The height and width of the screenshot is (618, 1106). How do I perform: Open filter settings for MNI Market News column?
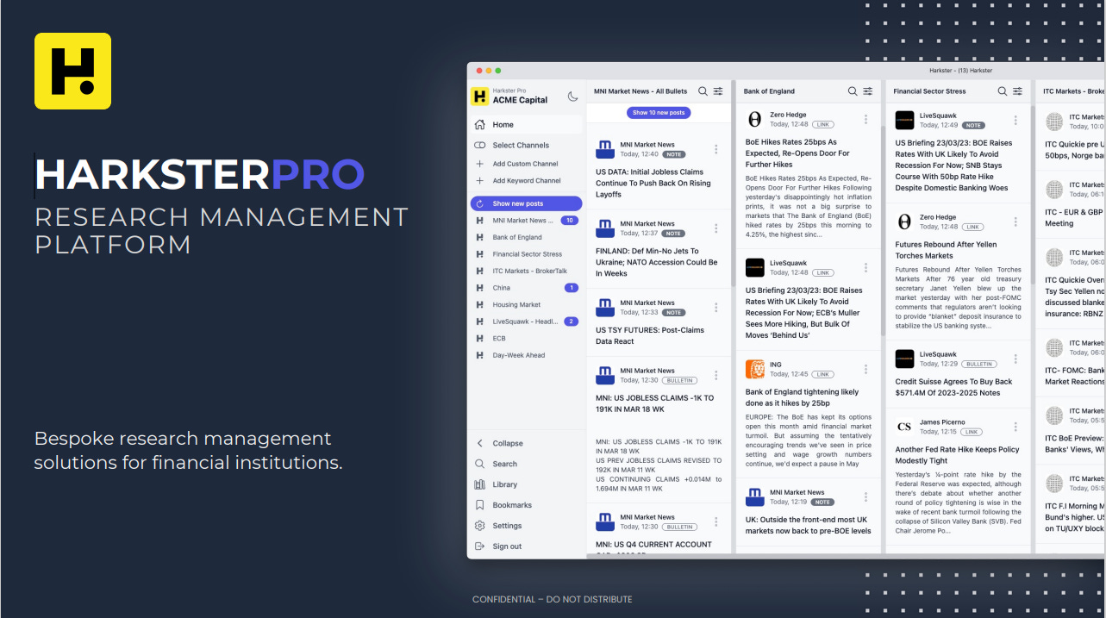click(718, 91)
